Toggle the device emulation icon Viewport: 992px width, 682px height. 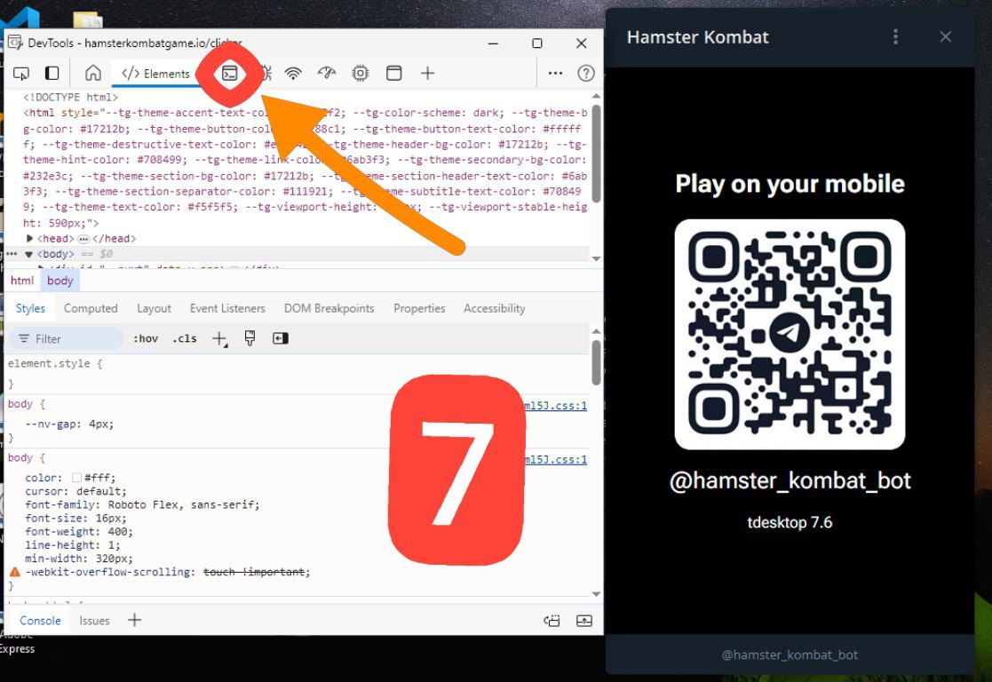pos(52,74)
